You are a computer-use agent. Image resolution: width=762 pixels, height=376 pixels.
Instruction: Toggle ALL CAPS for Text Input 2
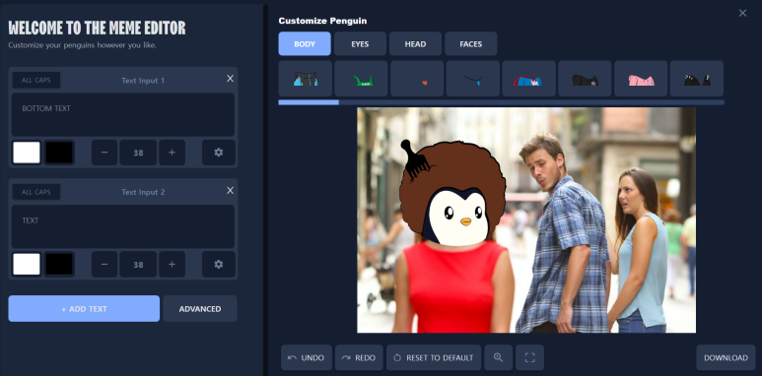[36, 192]
